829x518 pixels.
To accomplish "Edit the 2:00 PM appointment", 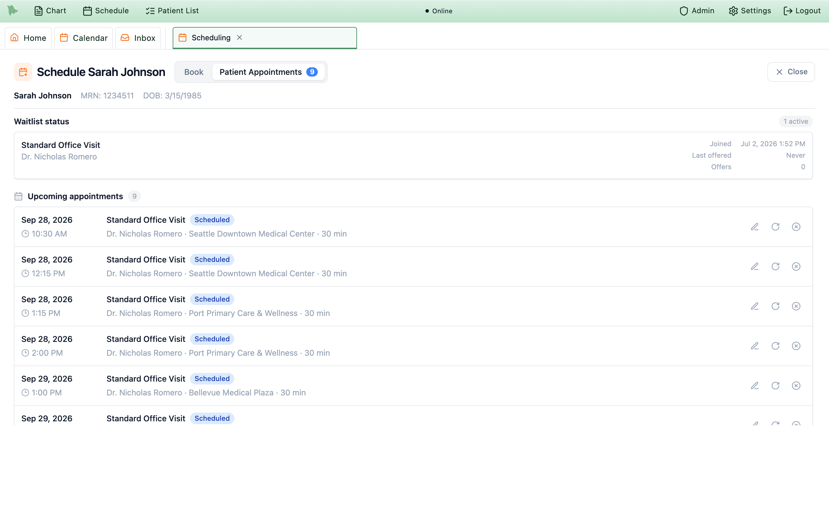I will coord(755,346).
